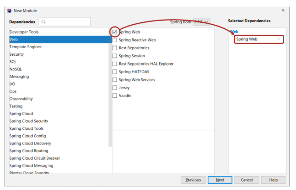Open the Ops category
The width and height of the screenshot is (296, 190).
[x=59, y=92]
